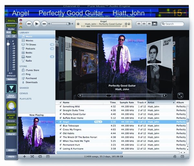
Task: Click the Info button
Action: point(11,131)
